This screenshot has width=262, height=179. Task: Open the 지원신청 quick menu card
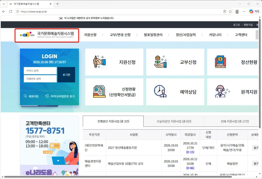[x=114, y=62]
